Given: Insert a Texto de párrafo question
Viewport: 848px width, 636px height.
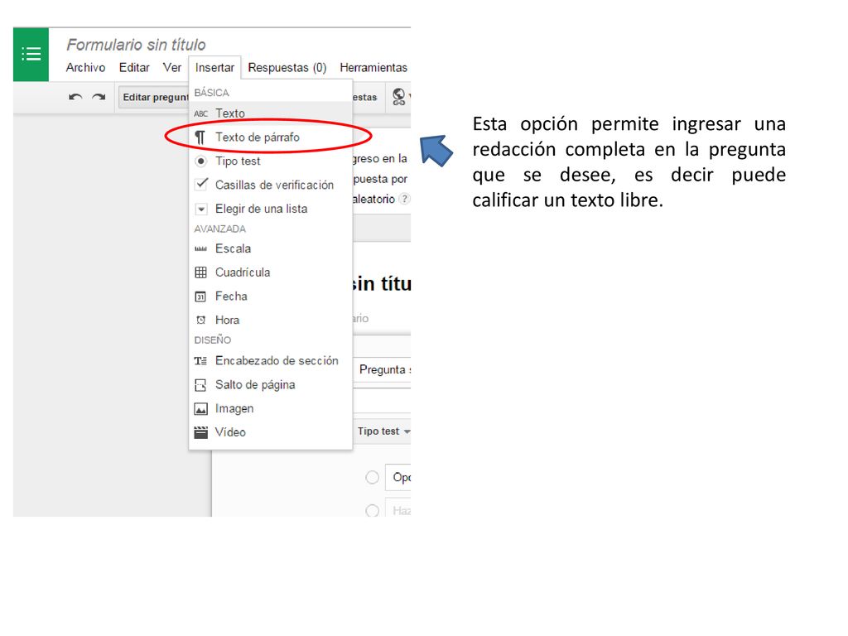Looking at the screenshot, I should coord(271,137).
